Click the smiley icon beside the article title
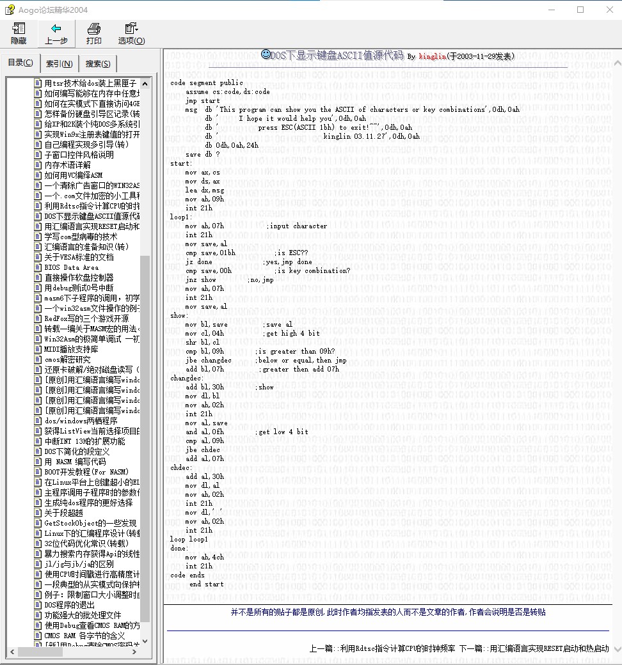 point(266,54)
